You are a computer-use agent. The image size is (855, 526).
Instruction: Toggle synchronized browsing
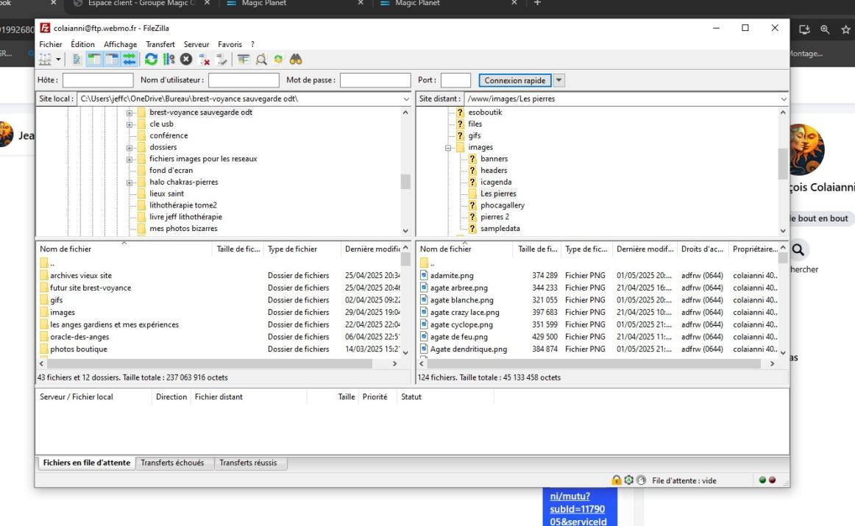278,60
